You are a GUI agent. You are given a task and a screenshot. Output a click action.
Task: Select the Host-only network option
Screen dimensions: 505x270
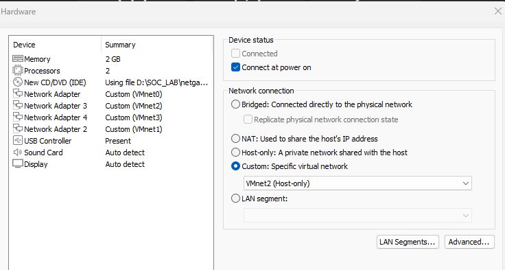click(x=235, y=153)
